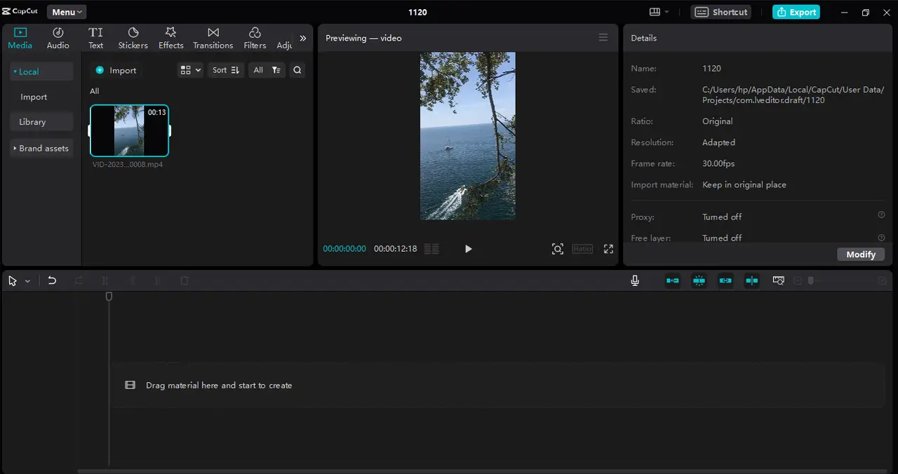Expand Brand assets section

[41, 149]
